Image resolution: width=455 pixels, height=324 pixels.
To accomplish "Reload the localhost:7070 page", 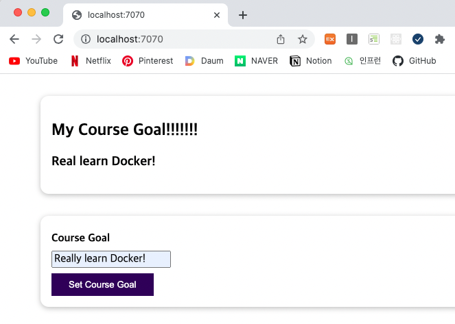I will point(58,39).
